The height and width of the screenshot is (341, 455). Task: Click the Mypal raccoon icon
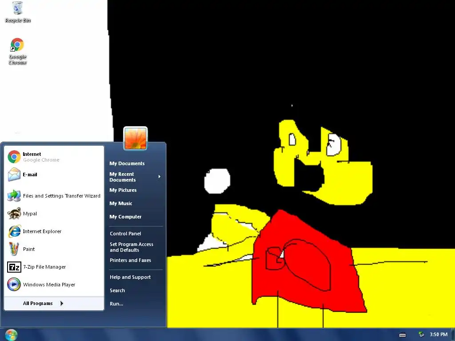14,214
